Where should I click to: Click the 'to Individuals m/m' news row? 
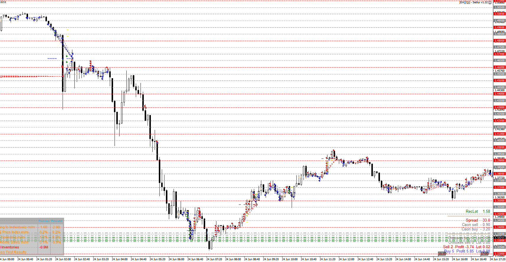click(17, 227)
